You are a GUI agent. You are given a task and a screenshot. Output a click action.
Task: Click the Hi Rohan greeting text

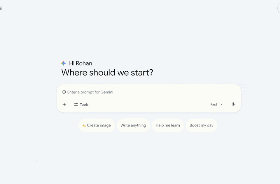(x=80, y=63)
